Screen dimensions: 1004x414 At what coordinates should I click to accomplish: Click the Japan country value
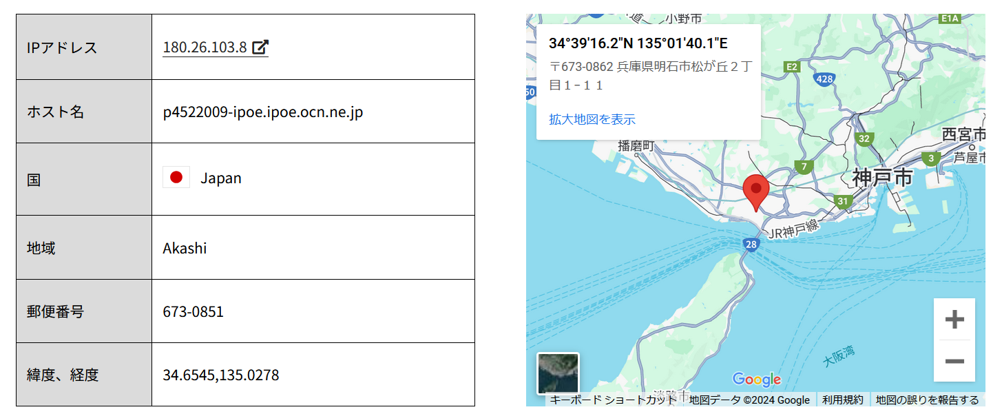(x=220, y=178)
